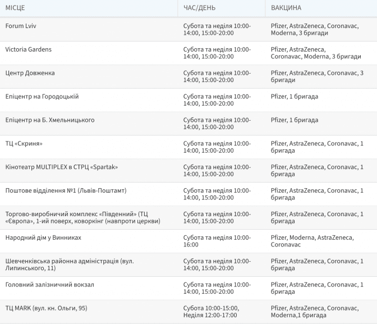Select Шевченківська районна адміністрація entry
Screen dimensions: 377x324
pyautogui.click(x=69, y=265)
